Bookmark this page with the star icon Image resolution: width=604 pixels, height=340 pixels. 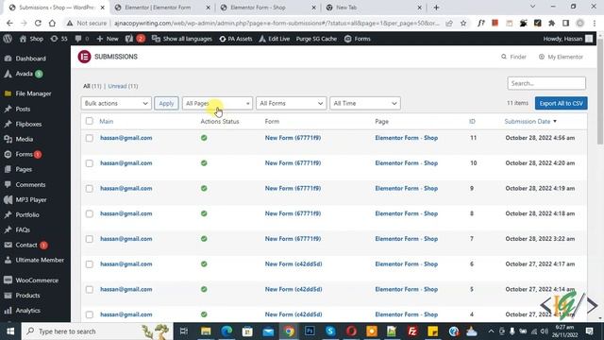463,23
